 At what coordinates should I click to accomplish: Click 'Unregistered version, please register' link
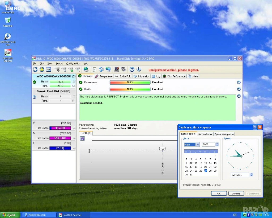pos(173,70)
